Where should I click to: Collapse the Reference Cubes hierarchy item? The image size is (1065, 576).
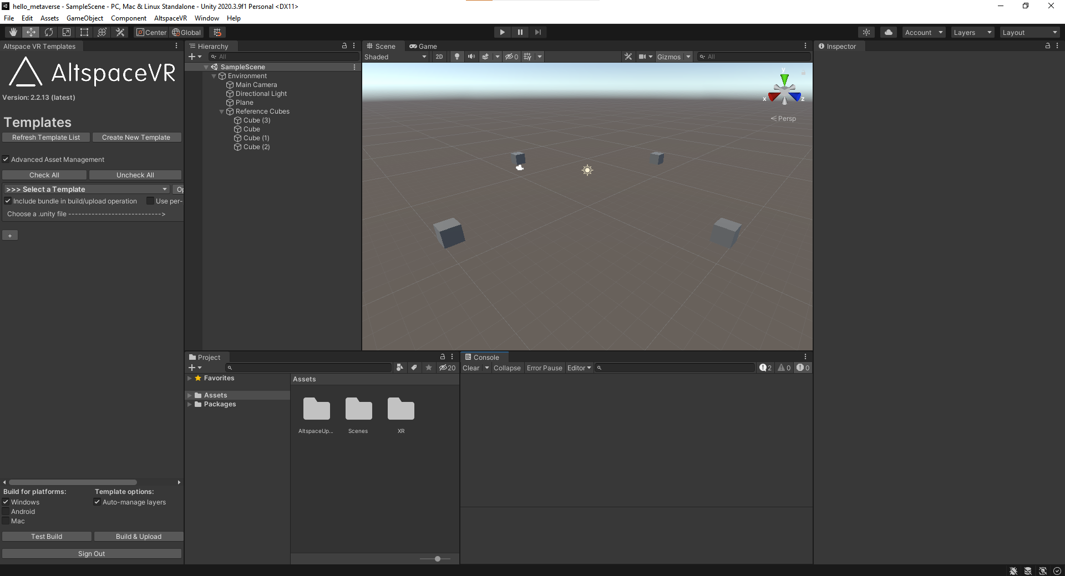(x=221, y=111)
